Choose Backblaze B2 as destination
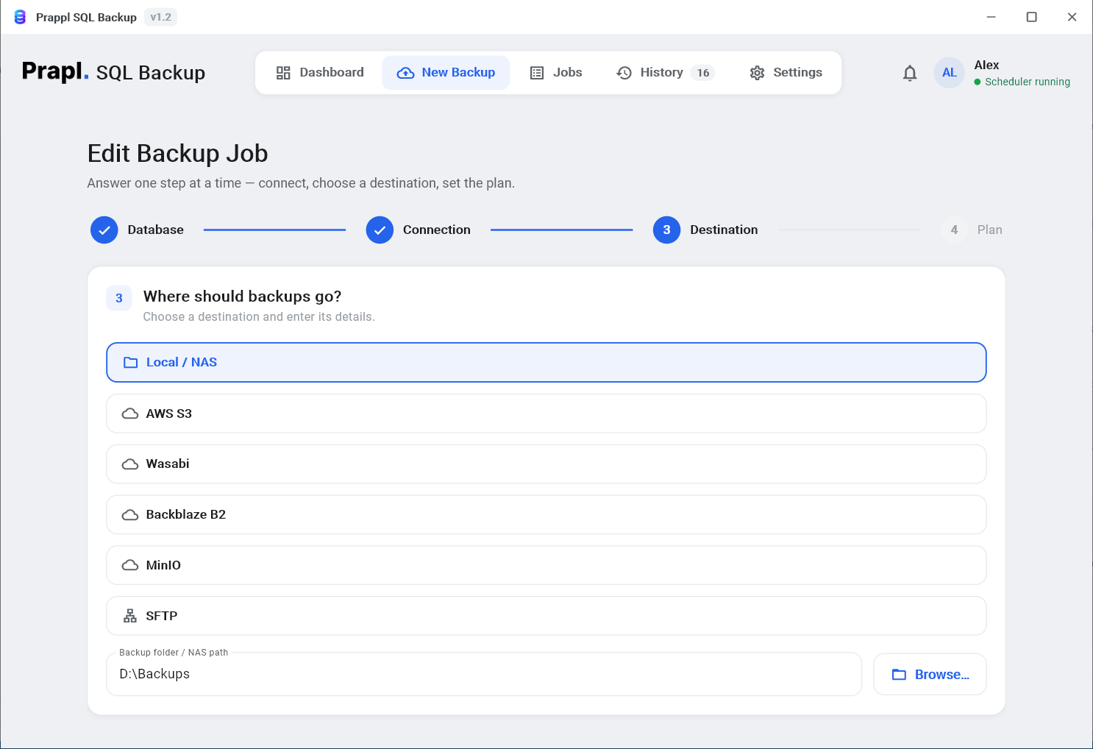Viewport: 1093px width, 749px height. (x=546, y=515)
